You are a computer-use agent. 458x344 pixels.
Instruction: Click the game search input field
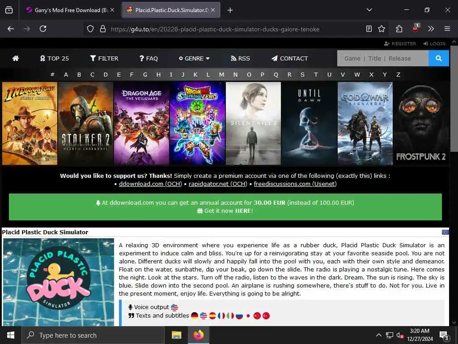point(383,58)
